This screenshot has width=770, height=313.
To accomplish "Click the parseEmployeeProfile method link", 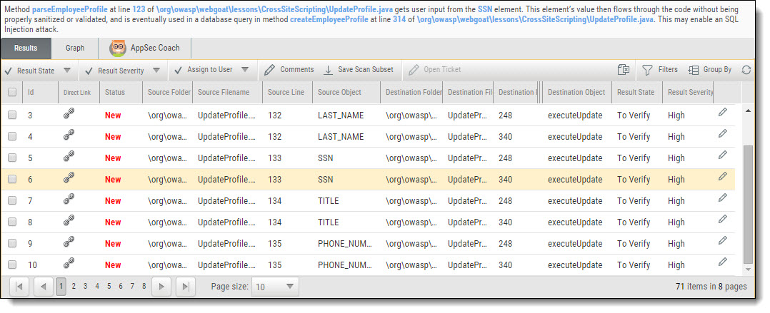I will coord(70,9).
